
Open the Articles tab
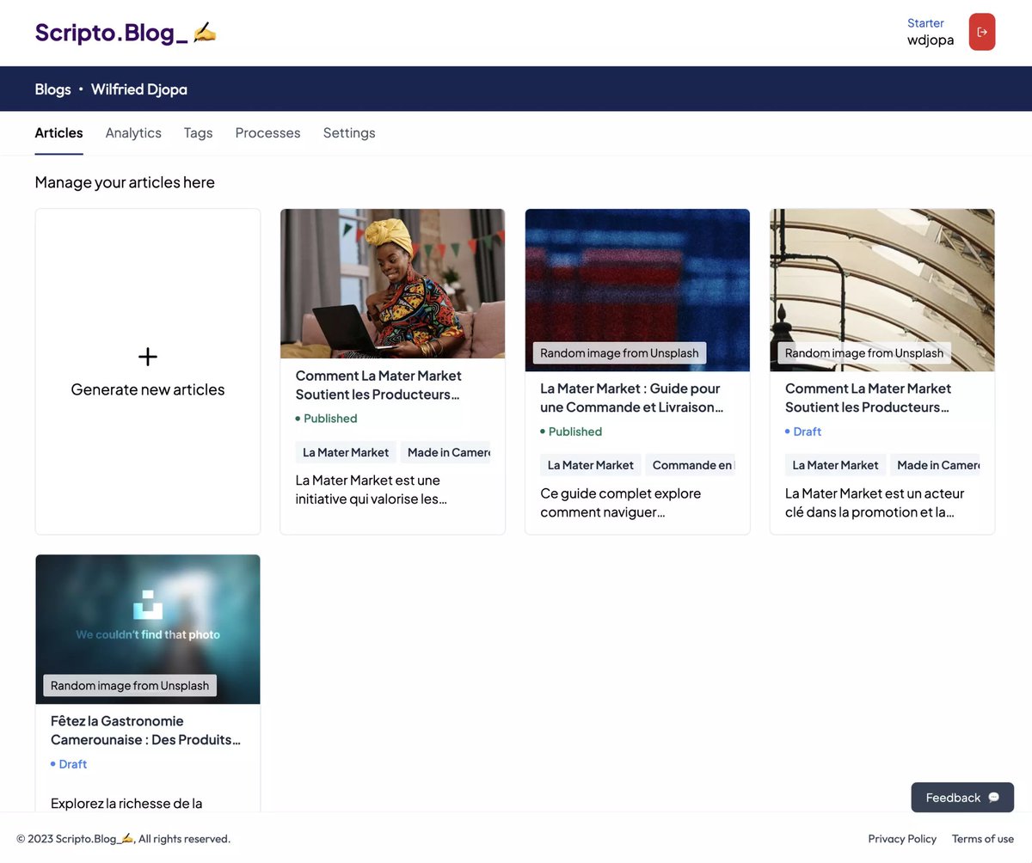(58, 133)
